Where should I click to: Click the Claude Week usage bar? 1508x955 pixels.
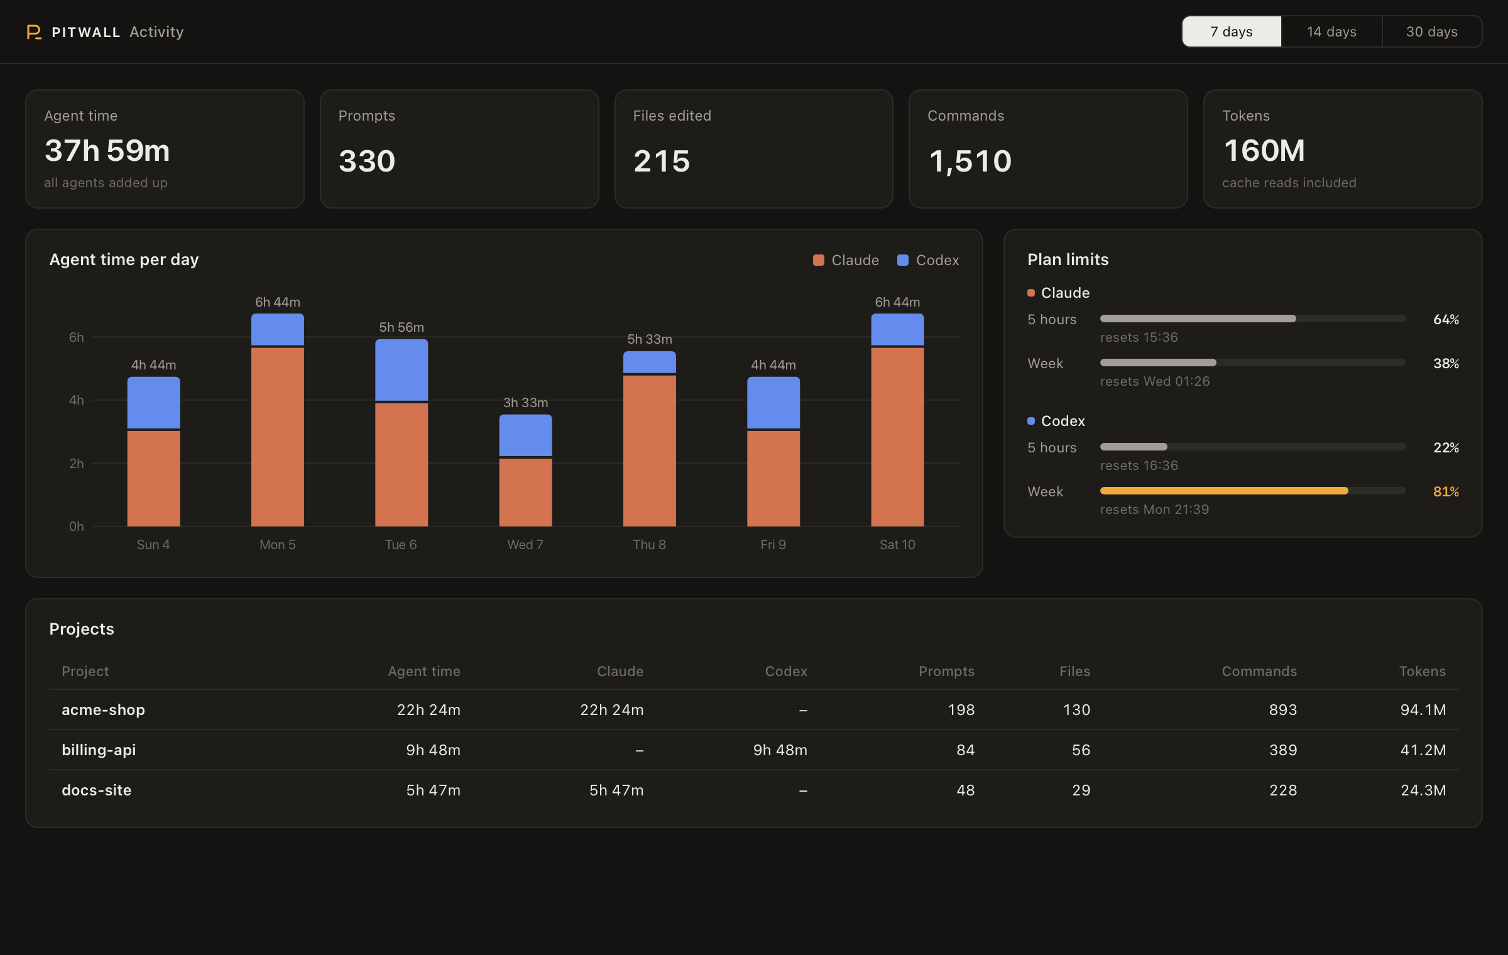point(1253,363)
